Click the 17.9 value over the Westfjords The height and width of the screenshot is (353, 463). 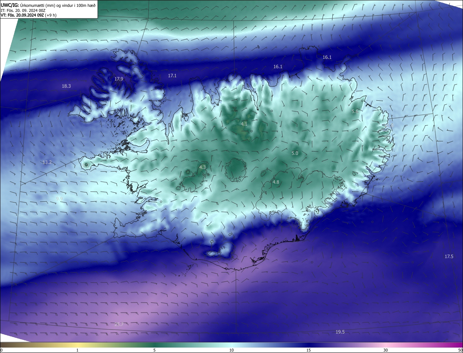pos(119,79)
